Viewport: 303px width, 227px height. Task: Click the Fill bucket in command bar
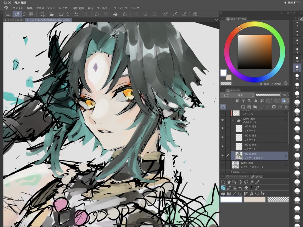click(116, 14)
